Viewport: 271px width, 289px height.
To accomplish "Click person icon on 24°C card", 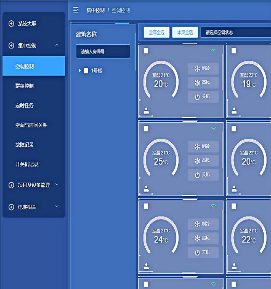I will [146, 266].
